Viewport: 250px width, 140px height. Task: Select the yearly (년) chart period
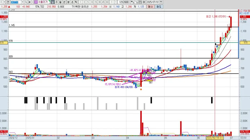point(64,2)
